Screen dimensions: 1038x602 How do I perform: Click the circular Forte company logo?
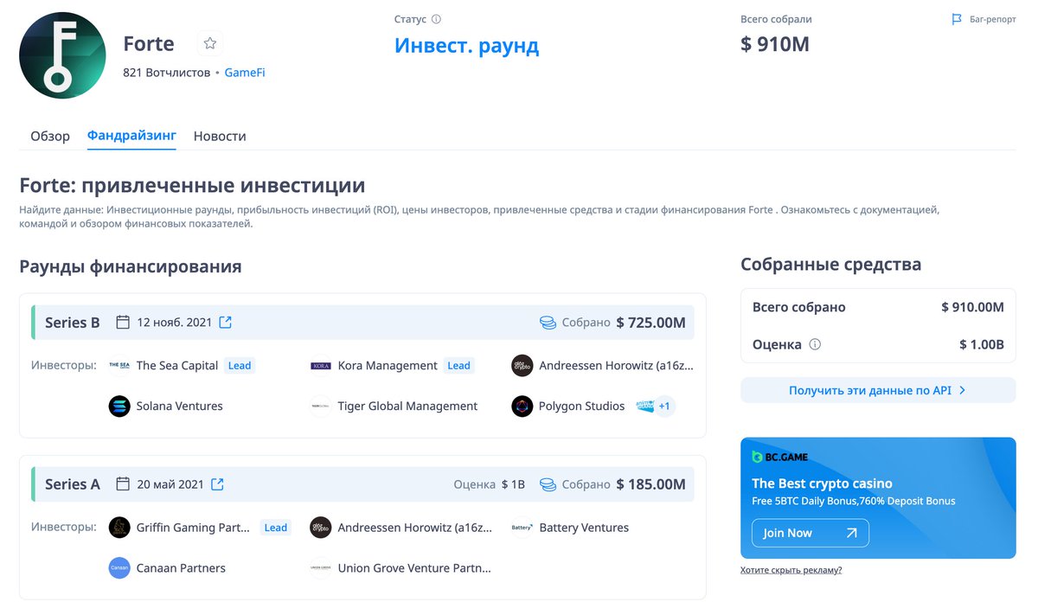coord(62,54)
